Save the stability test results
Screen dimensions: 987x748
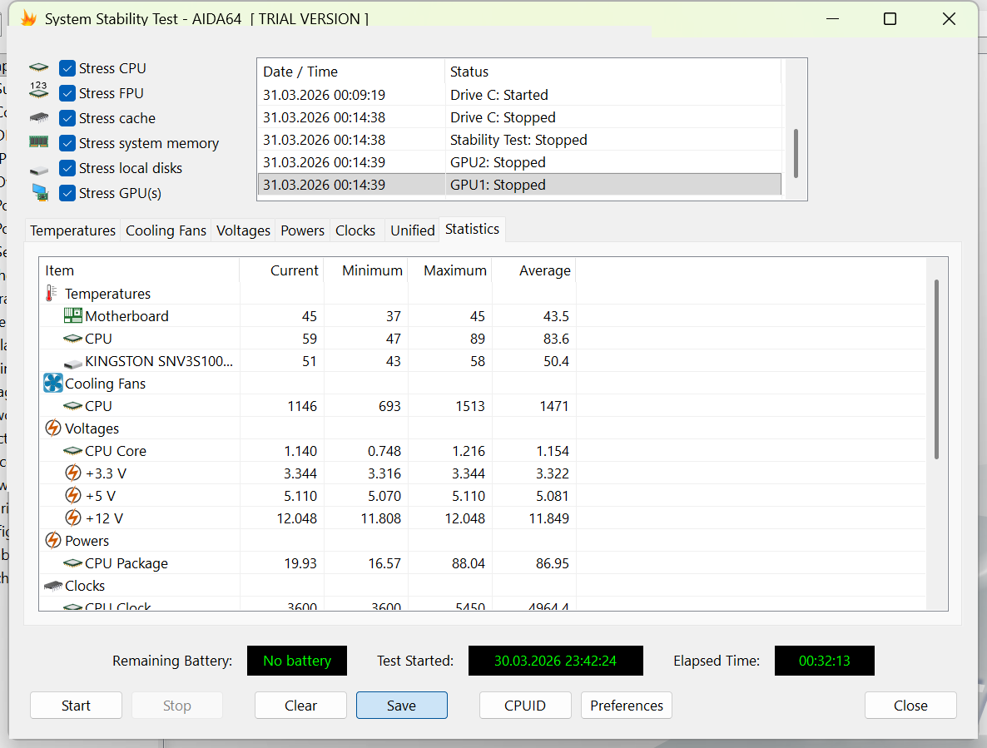[x=402, y=706]
